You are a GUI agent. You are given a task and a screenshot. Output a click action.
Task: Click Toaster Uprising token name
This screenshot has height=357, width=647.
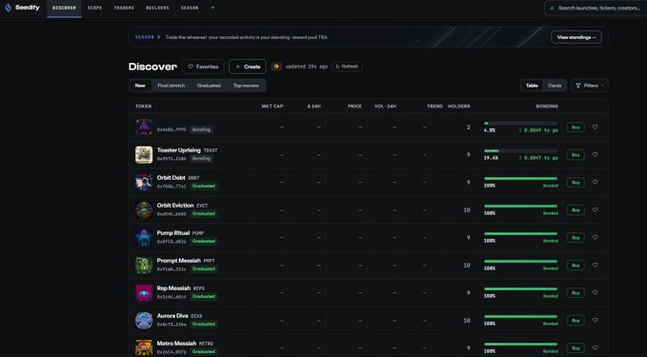click(179, 150)
